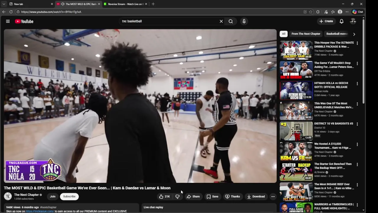The height and width of the screenshot is (213, 378).
Task: Join The Next Chapter channel
Action: click(53, 196)
